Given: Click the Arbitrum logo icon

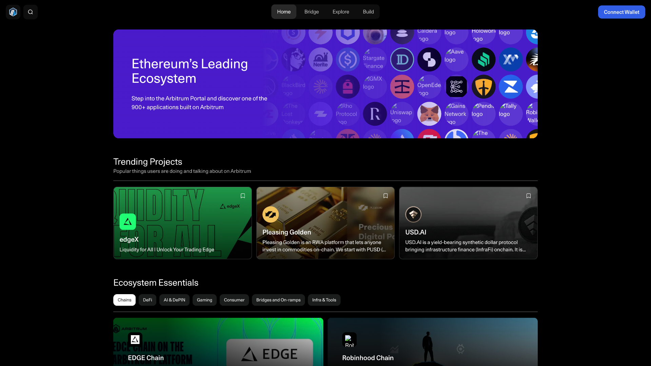Looking at the screenshot, I should click(x=13, y=12).
